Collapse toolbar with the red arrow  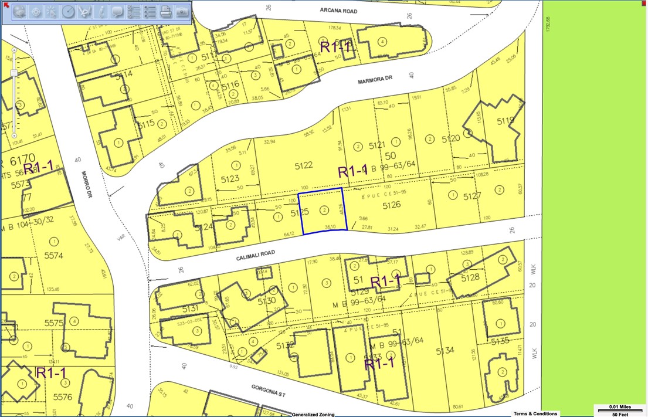click(x=5, y=4)
